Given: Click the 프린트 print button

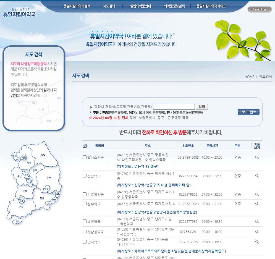Looking at the screenshot, I should pos(248,112).
